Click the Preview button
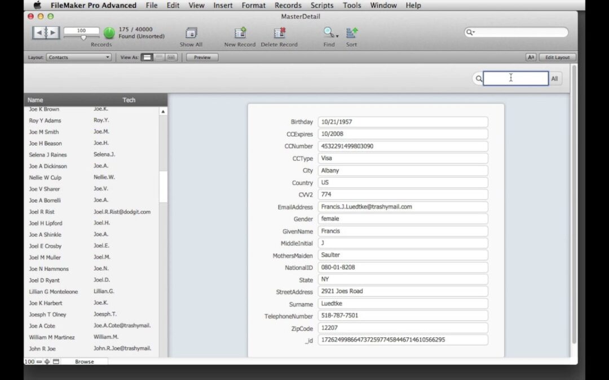The height and width of the screenshot is (380, 609). 202,57
